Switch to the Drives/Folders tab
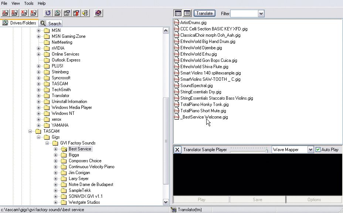 (19, 23)
